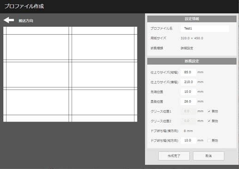This screenshot has width=239, height=169.
Task: Click the プロファイル名 field containing Test1
Action: pyautogui.click(x=205, y=29)
